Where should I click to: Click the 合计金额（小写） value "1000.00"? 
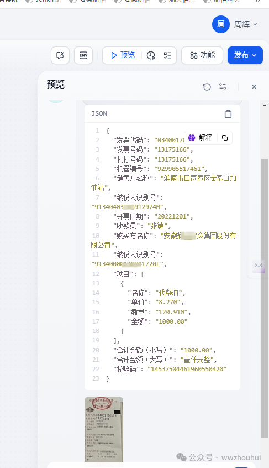[197, 350]
